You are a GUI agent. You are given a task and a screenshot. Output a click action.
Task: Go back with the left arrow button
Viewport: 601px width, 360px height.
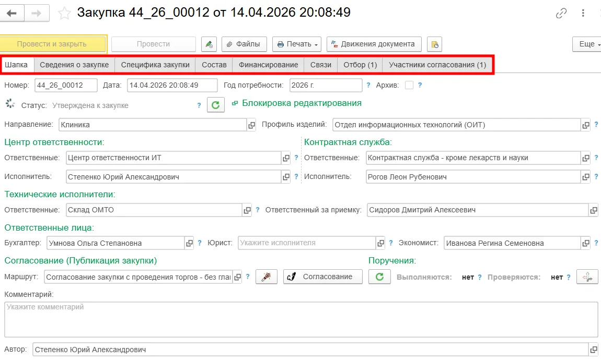12,14
